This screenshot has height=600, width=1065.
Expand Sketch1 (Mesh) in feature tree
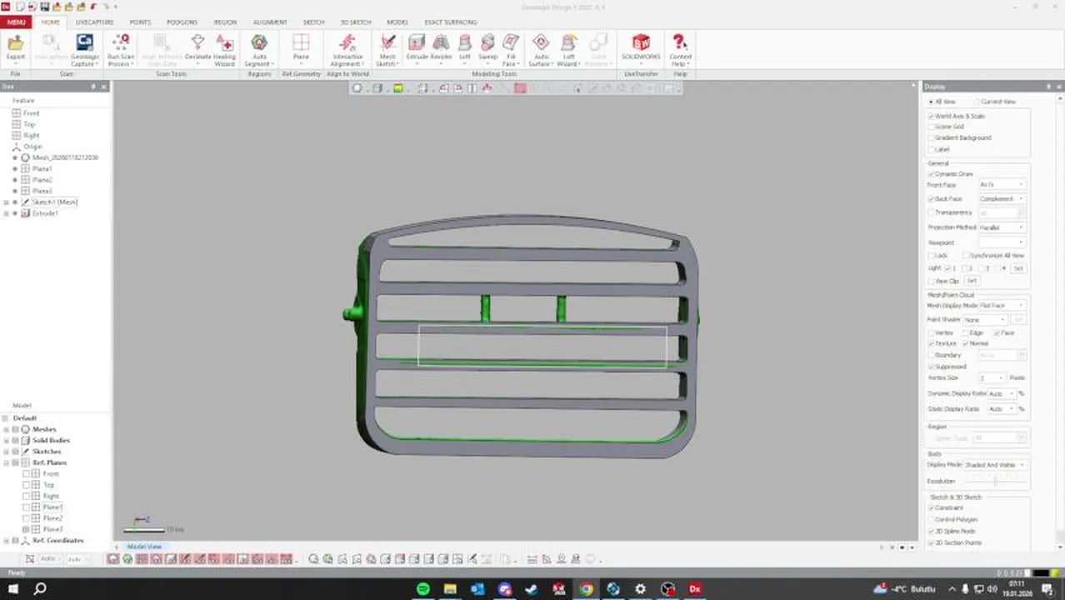click(6, 202)
